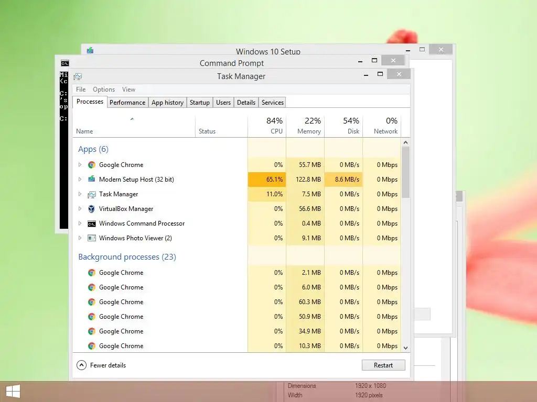
Task: Click the 0.4 MB memory cell
Action: [x=305, y=223]
